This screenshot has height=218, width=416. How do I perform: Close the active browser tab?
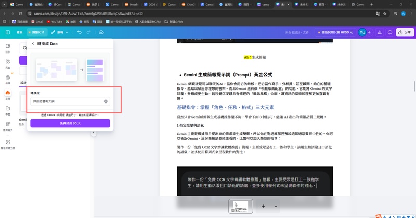289,4
